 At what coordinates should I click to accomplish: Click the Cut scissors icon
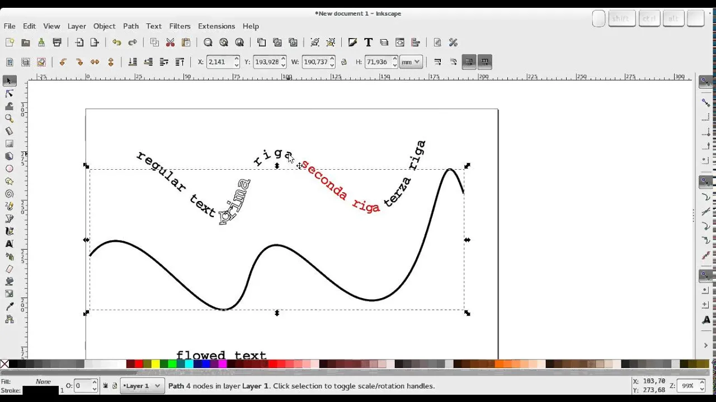click(170, 42)
